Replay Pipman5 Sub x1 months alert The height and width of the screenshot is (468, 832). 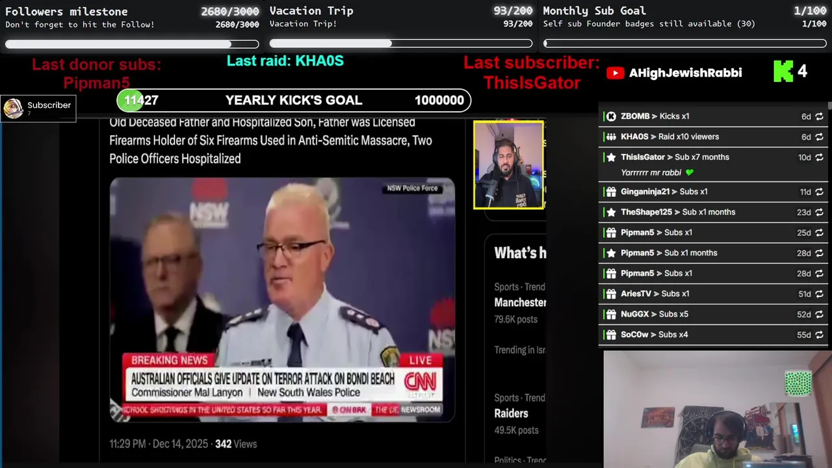click(x=819, y=253)
